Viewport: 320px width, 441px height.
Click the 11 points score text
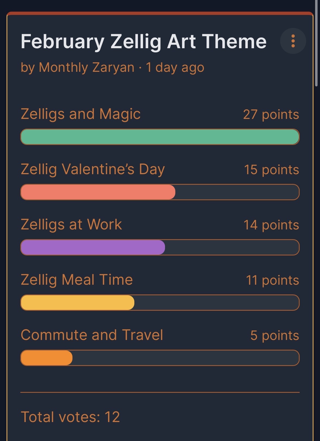coord(272,280)
